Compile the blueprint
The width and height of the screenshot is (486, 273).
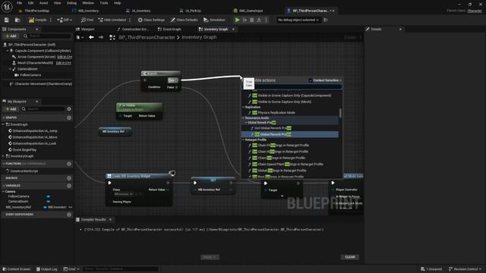(x=37, y=20)
